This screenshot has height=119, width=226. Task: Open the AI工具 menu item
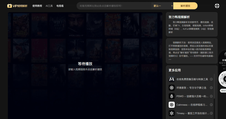[49, 6]
